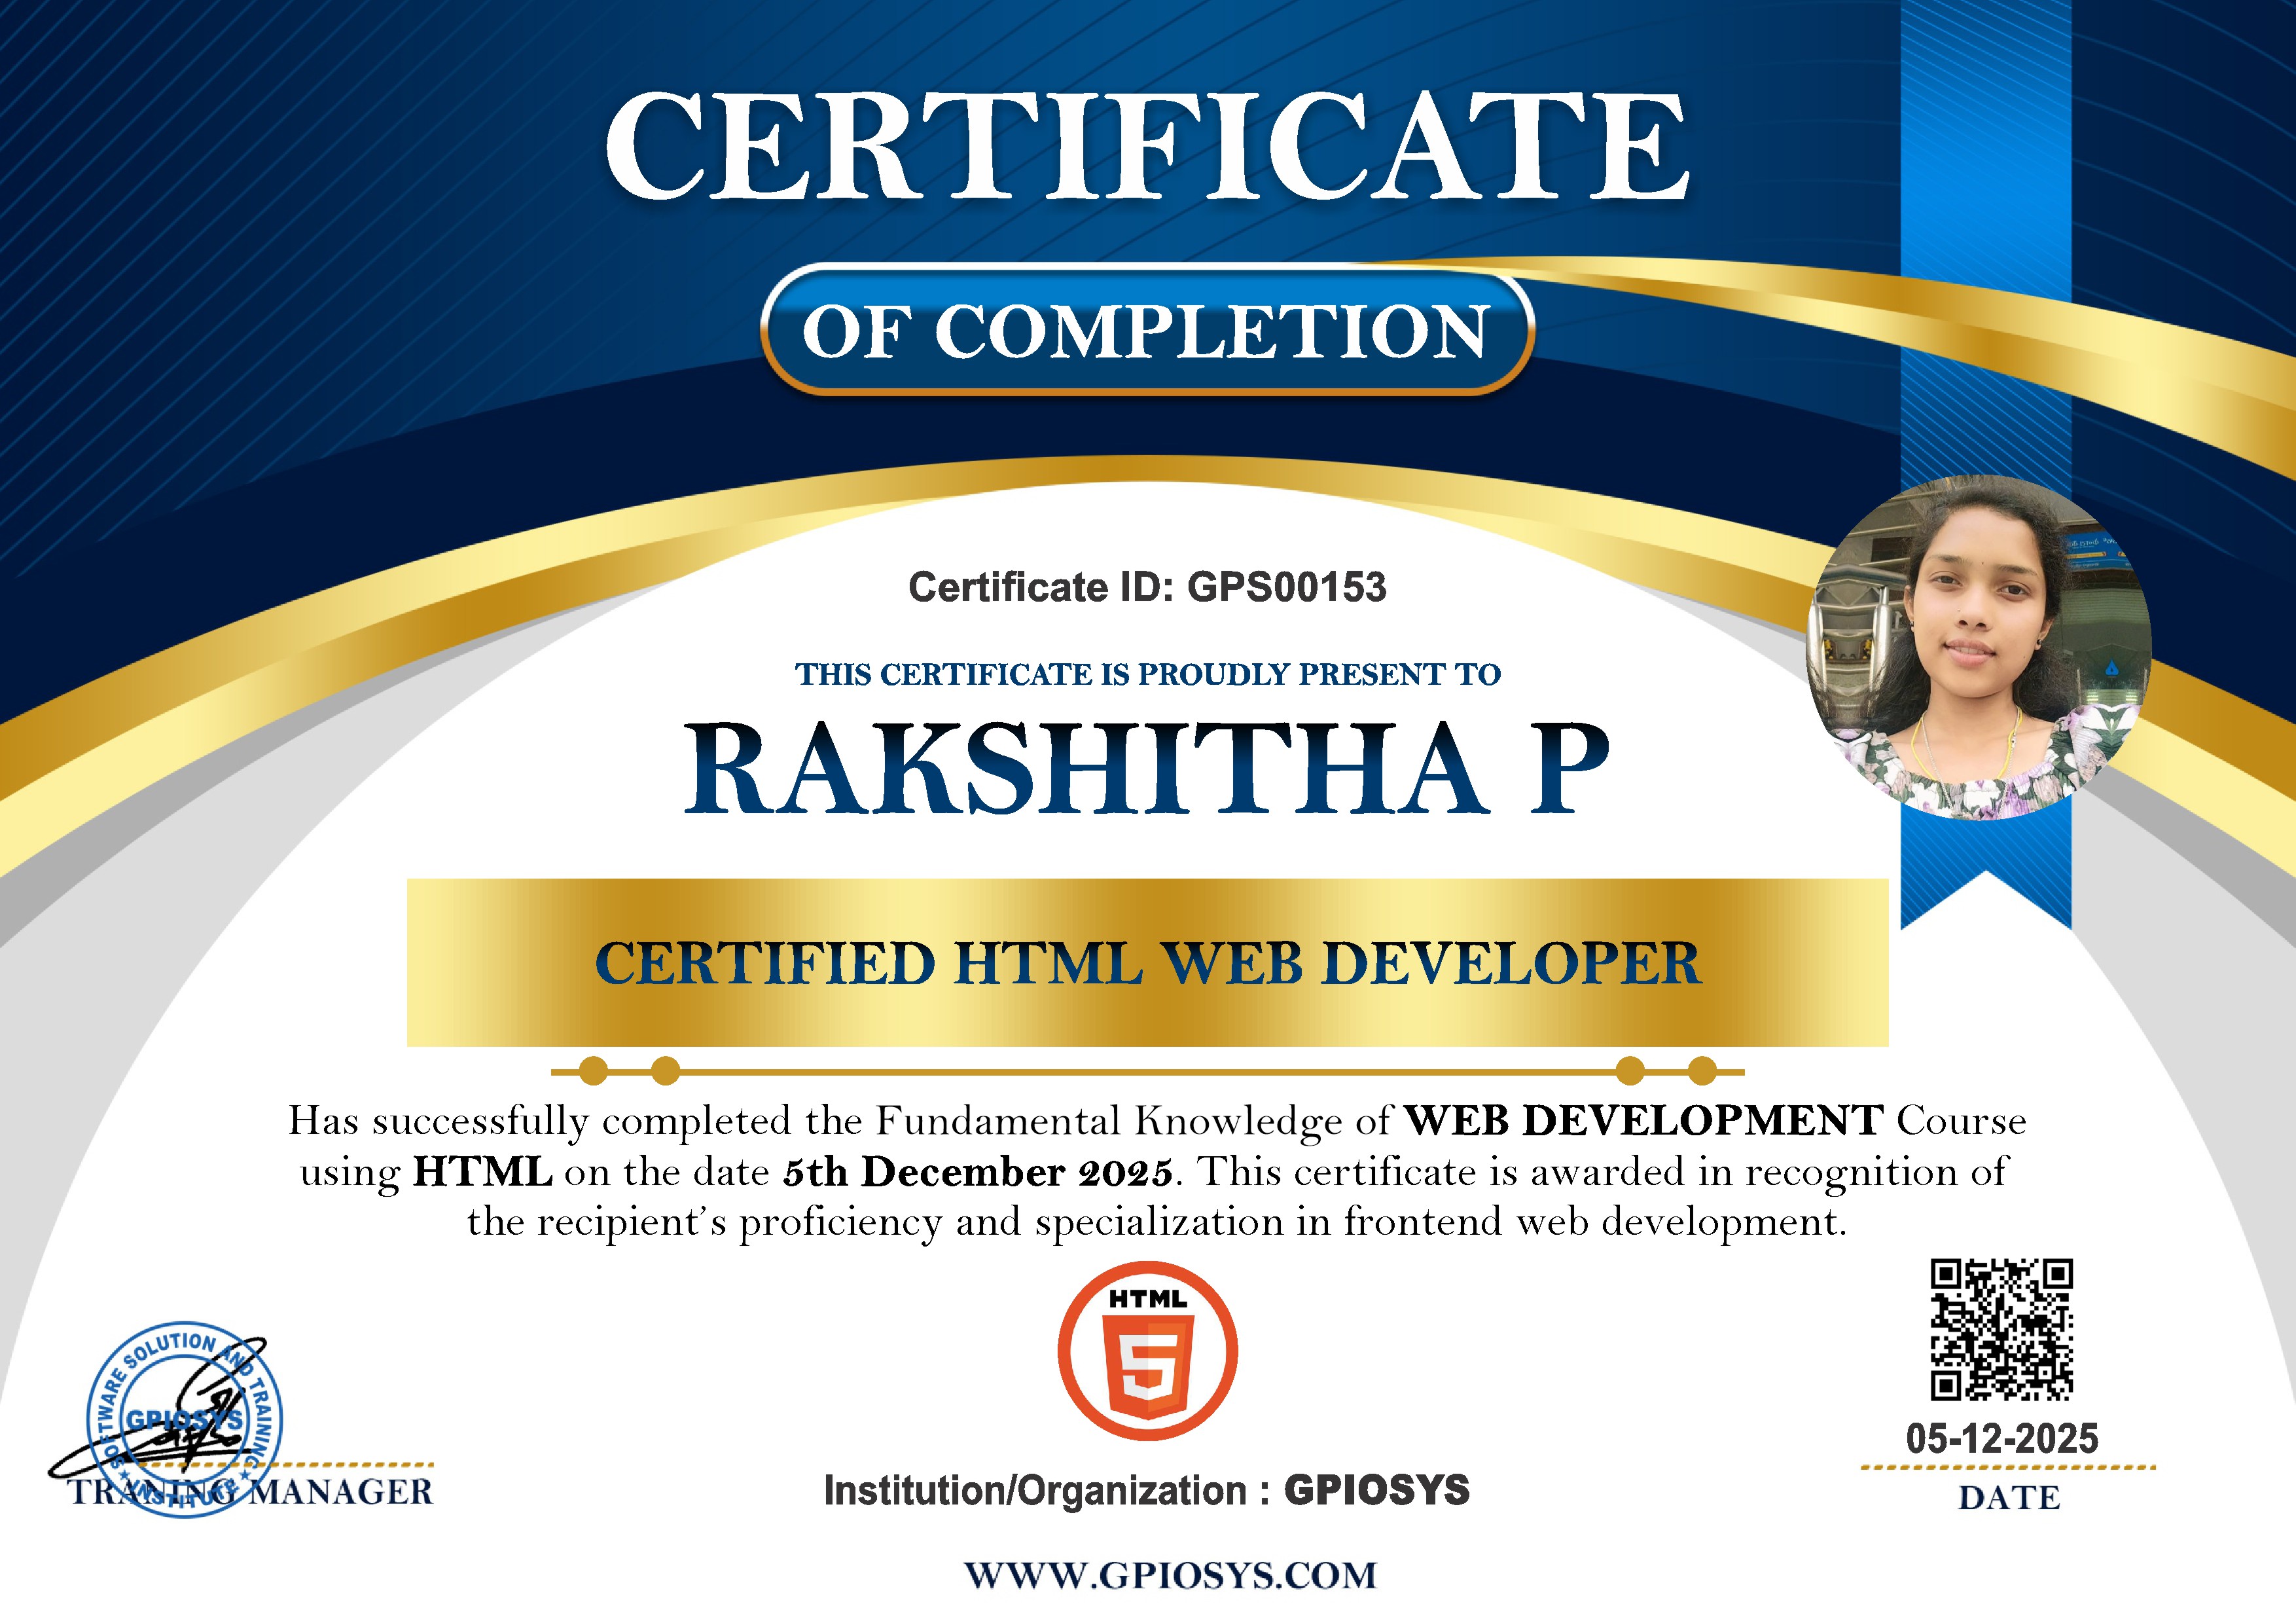Click the rightmost gold dot on divider

[1701, 1071]
